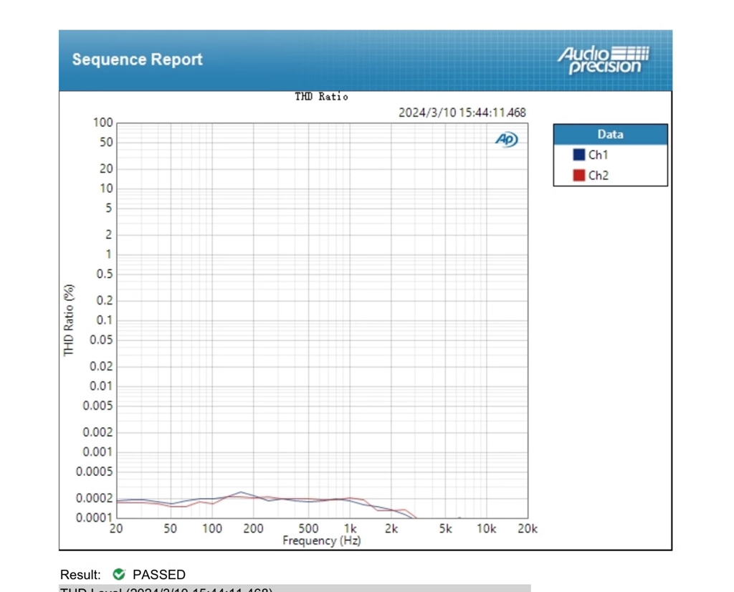This screenshot has width=734, height=592.
Task: Click the 20k tick on frequency axis
Action: pos(527,529)
